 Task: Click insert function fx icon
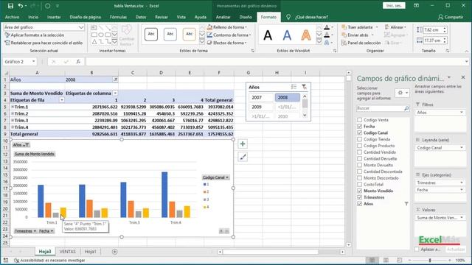[78, 62]
